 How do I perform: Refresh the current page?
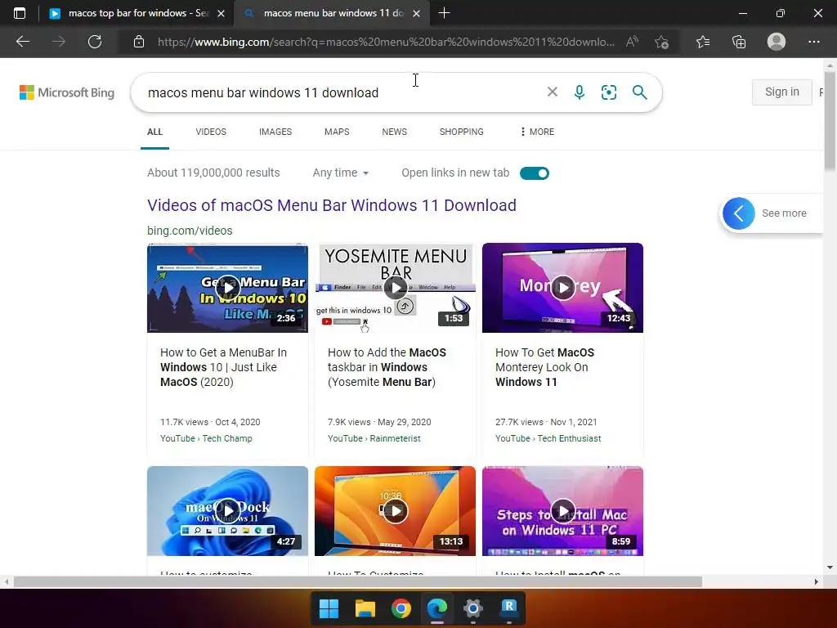click(x=95, y=42)
